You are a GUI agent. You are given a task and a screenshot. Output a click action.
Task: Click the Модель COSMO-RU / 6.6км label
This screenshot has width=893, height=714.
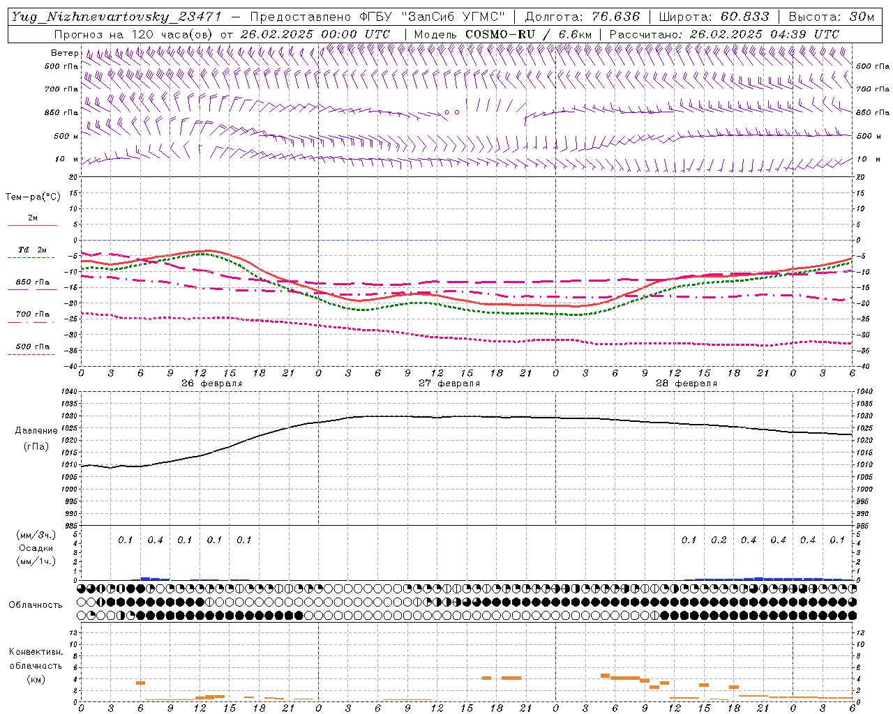point(502,34)
